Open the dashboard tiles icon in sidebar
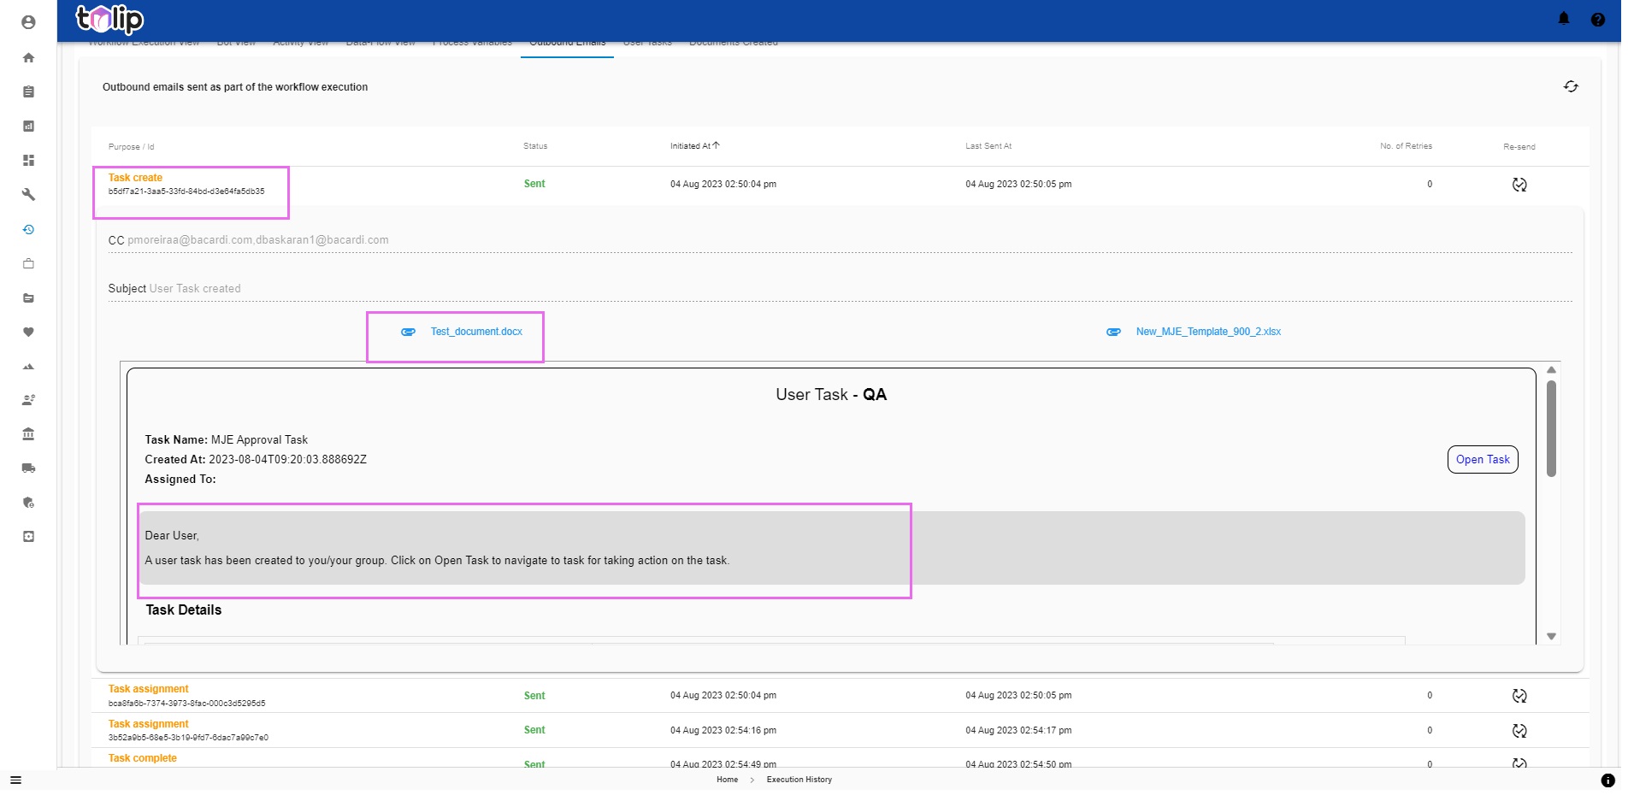The image size is (1628, 795). point(28,160)
